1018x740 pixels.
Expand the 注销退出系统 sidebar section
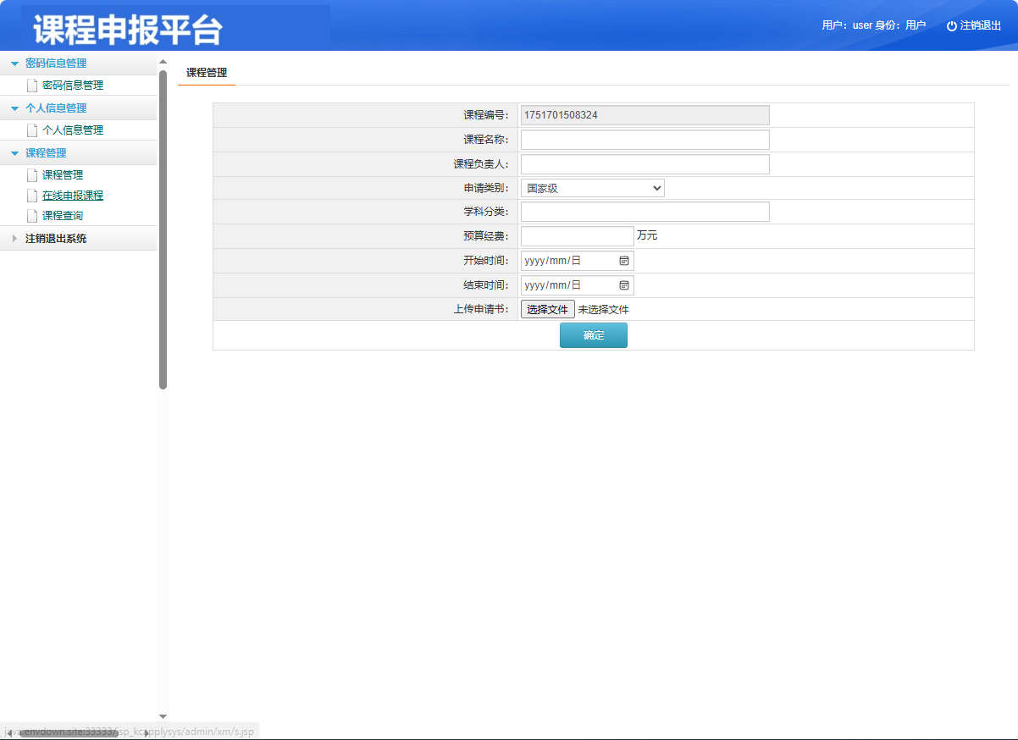tap(14, 238)
